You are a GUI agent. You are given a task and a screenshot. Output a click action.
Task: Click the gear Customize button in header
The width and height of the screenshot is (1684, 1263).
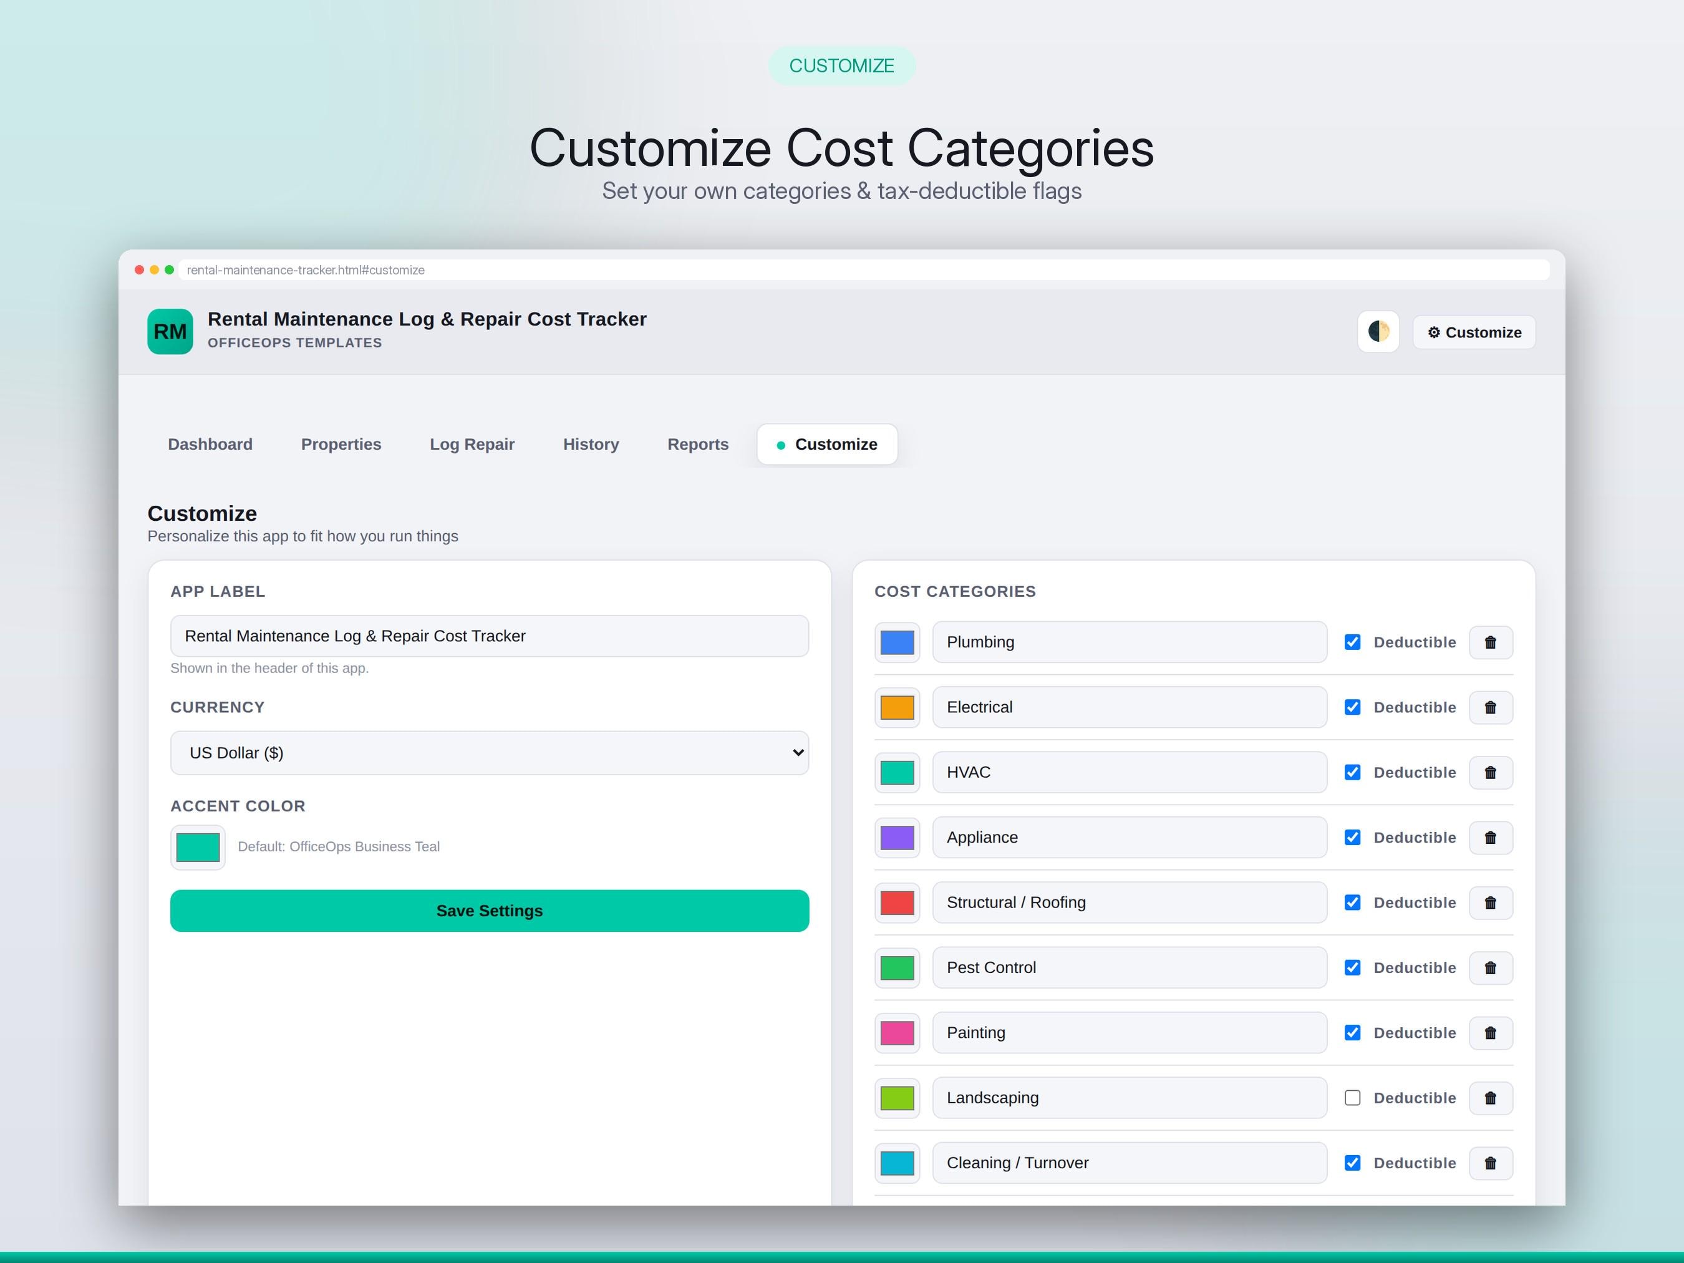pyautogui.click(x=1474, y=332)
